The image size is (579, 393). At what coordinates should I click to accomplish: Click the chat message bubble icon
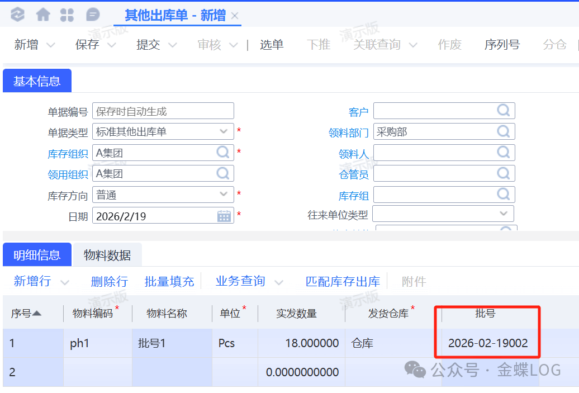pyautogui.click(x=93, y=15)
